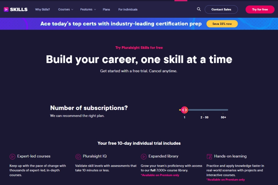Click 'Get started with a free trial' text
Viewport: 278px width, 185px height.
click(124, 71)
